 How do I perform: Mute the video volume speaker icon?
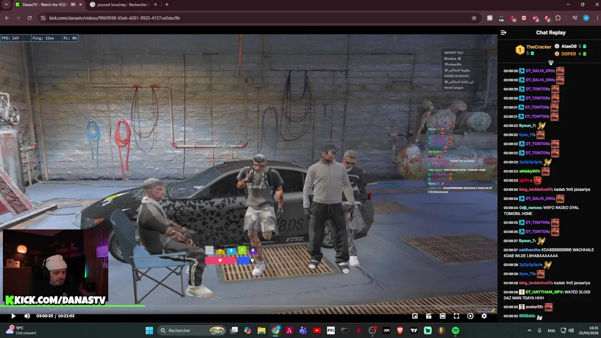click(x=27, y=316)
